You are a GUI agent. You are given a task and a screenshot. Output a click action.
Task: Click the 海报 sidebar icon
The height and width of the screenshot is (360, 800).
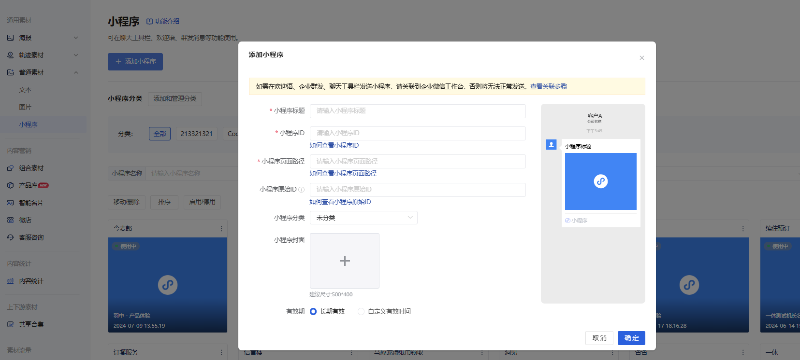(x=11, y=38)
